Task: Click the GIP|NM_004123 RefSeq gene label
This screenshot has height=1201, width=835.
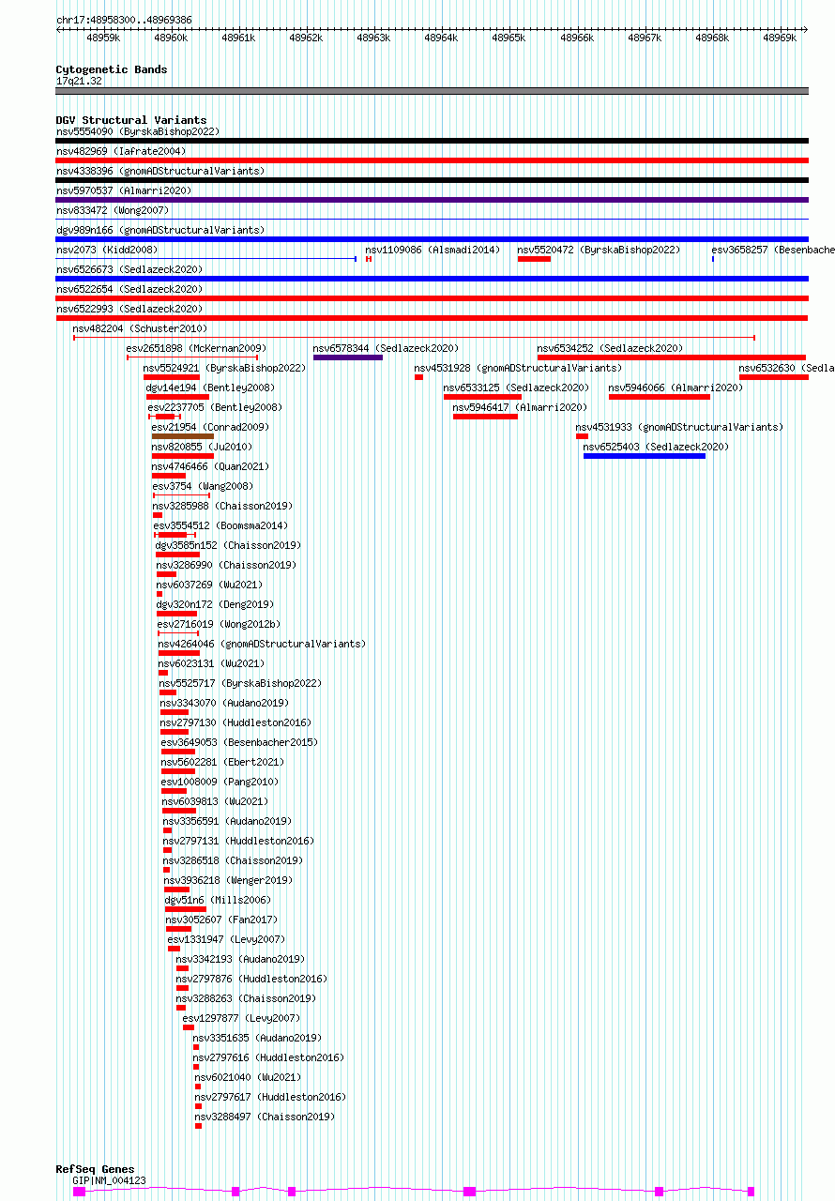Action: pos(110,1180)
